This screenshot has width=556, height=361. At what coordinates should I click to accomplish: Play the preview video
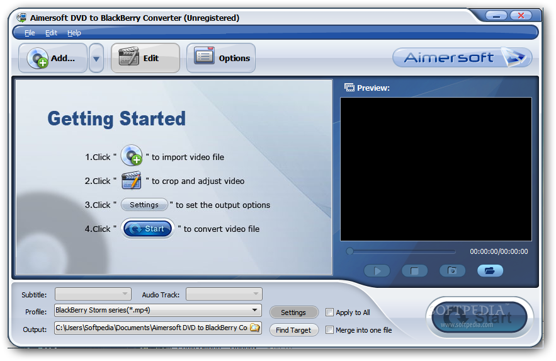pos(377,271)
